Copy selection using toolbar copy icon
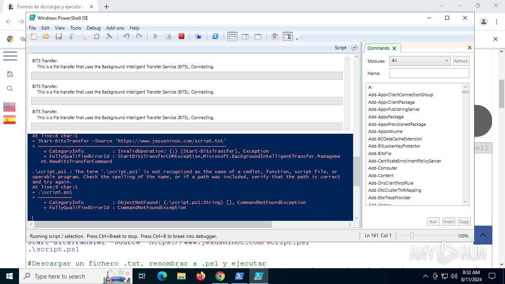Viewport: 505px width, 284px height. coord(84,37)
